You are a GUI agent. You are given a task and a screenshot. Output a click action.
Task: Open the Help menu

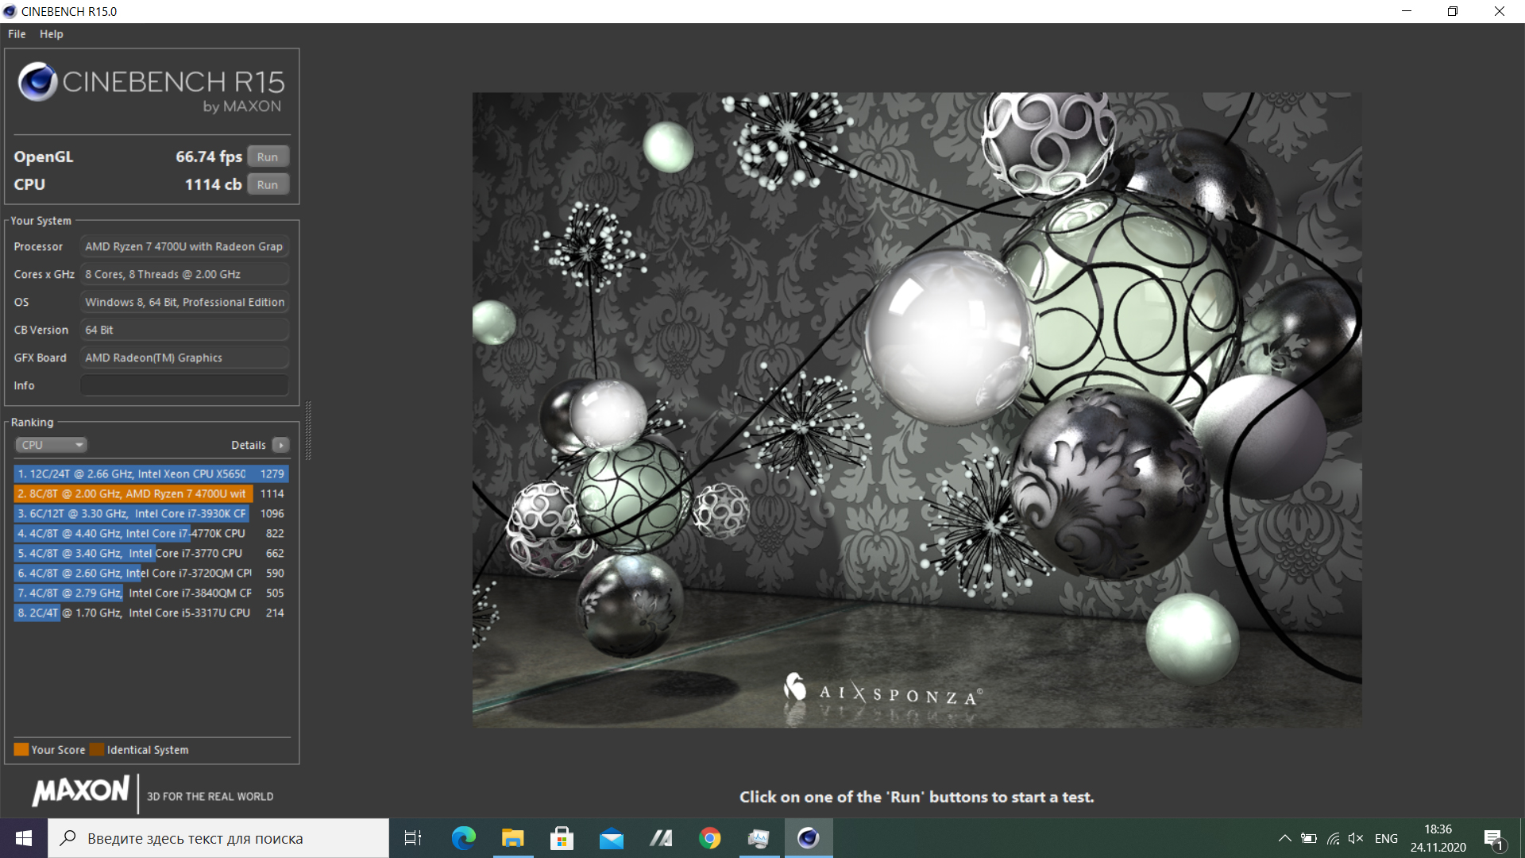click(52, 34)
